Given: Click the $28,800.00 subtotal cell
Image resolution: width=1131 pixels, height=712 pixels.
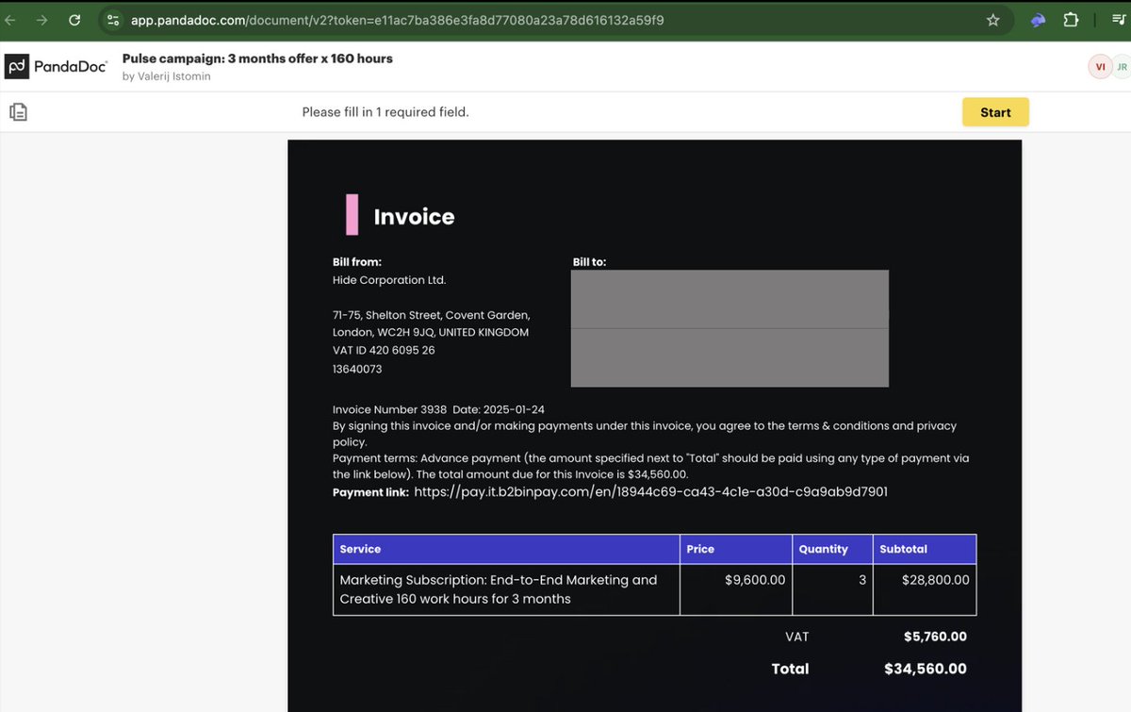Looking at the screenshot, I should pyautogui.click(x=925, y=589).
